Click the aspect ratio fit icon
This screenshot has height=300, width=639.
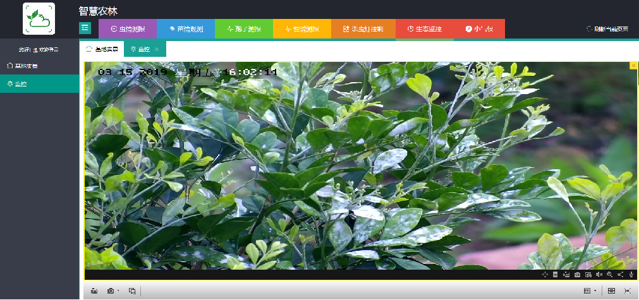point(611,291)
